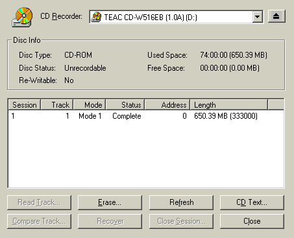Image resolution: width=294 pixels, height=238 pixels.
Task: Click the Refresh button
Action: 181,202
